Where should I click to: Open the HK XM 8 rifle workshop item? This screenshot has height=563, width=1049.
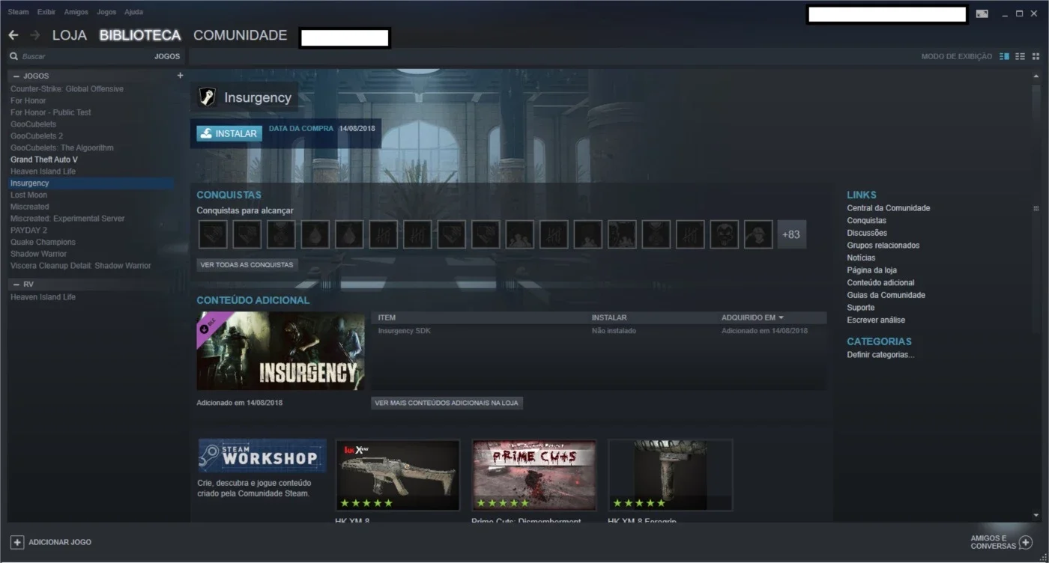point(397,475)
